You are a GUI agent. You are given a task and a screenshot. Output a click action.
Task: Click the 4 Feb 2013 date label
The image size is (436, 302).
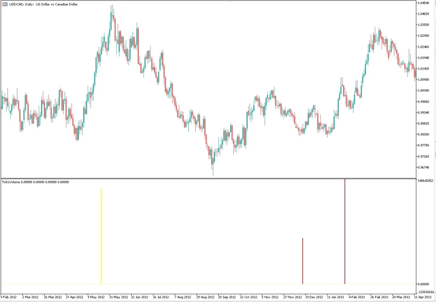(x=357, y=297)
